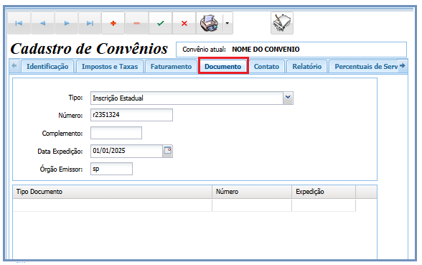This screenshot has height=265, width=422.
Task: Sort by Tipo Documento column header
Action: (112, 192)
